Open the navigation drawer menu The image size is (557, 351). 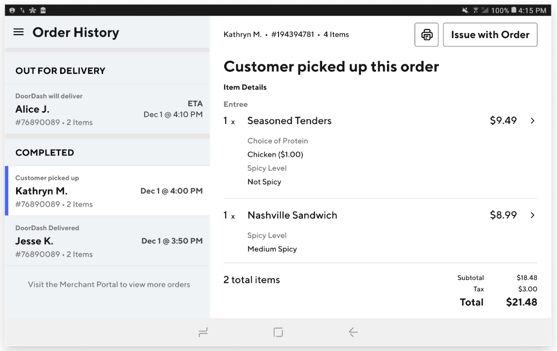pos(18,32)
